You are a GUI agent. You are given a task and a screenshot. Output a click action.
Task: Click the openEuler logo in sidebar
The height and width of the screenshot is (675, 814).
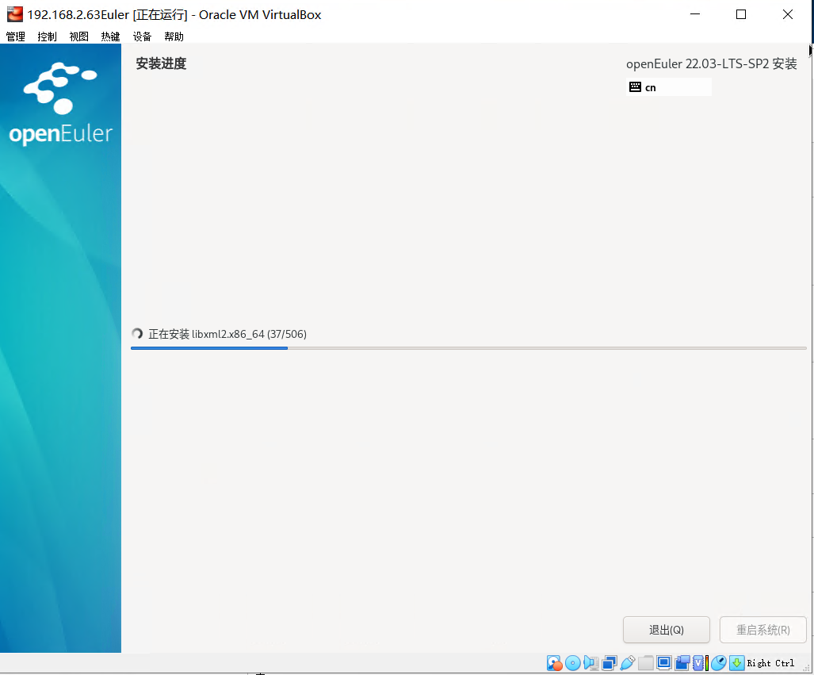(61, 104)
